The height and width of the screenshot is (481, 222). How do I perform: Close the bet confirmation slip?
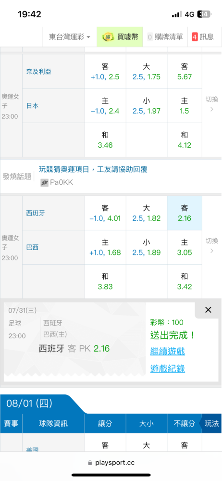pos(208,310)
